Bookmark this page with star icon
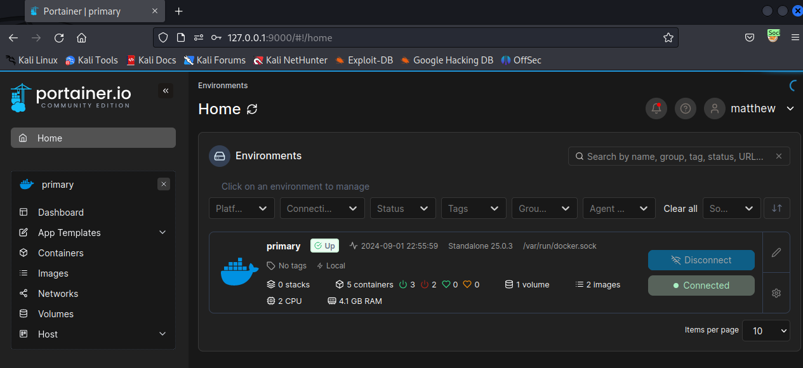Screen dimensions: 803x368 pos(668,37)
